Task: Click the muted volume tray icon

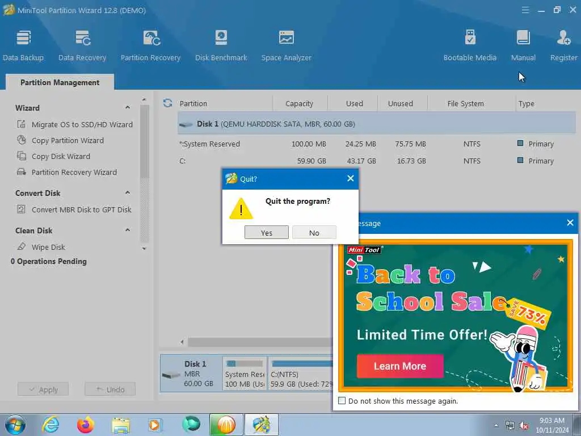Action: point(524,426)
